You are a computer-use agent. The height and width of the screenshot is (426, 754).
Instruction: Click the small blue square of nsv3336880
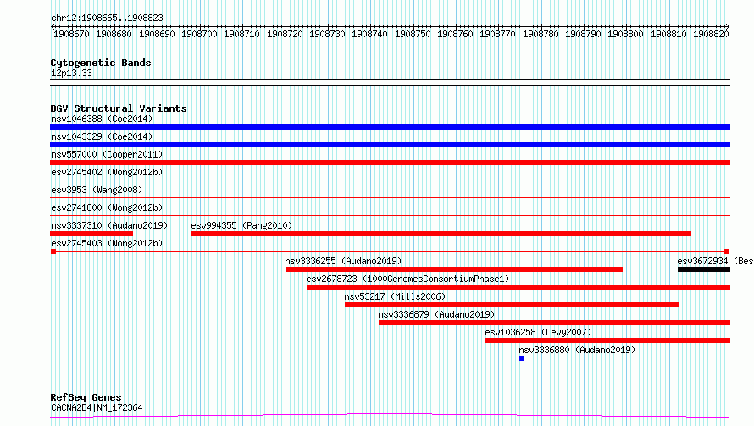click(x=522, y=358)
